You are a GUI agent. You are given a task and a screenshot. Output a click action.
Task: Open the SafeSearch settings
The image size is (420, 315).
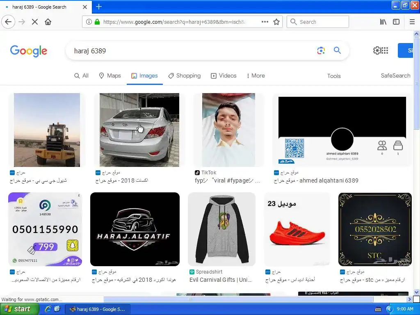395,76
